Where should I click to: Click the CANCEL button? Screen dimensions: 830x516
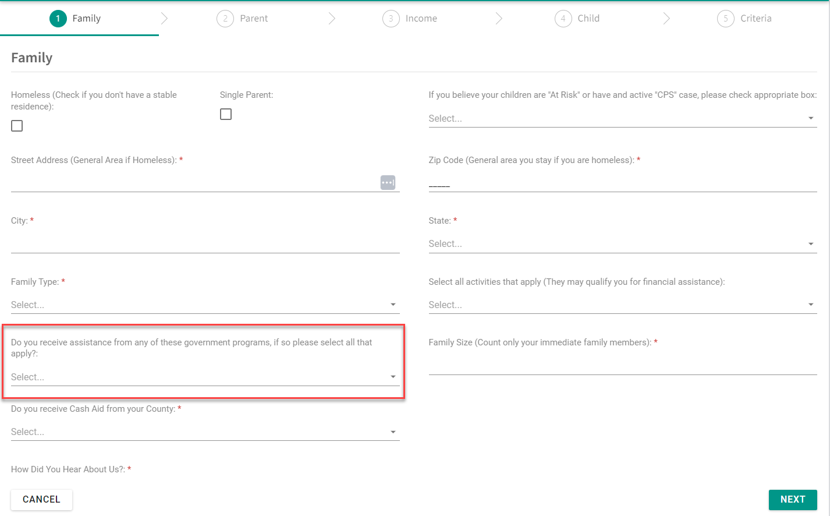[x=41, y=500]
